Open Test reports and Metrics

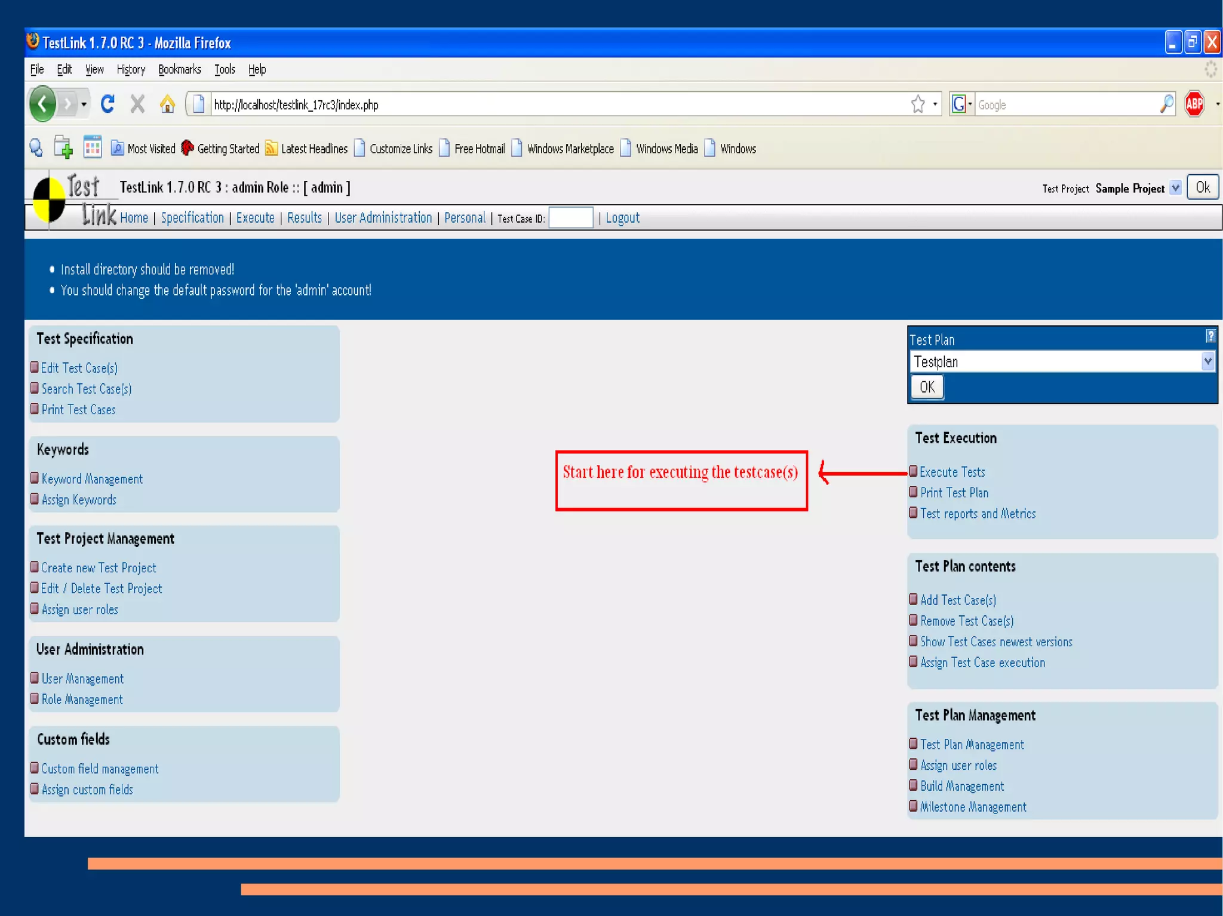[978, 514]
